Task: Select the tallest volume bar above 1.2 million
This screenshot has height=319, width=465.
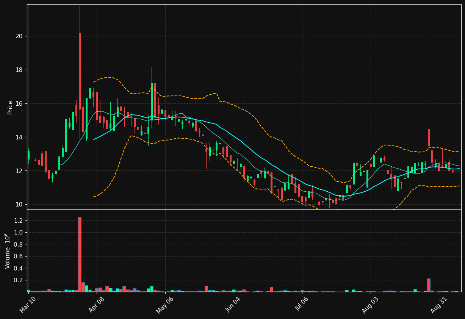Action: pos(80,255)
